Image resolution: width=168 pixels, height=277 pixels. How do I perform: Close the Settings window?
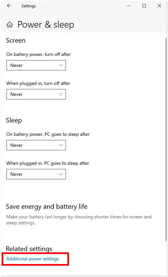(x=159, y=6)
